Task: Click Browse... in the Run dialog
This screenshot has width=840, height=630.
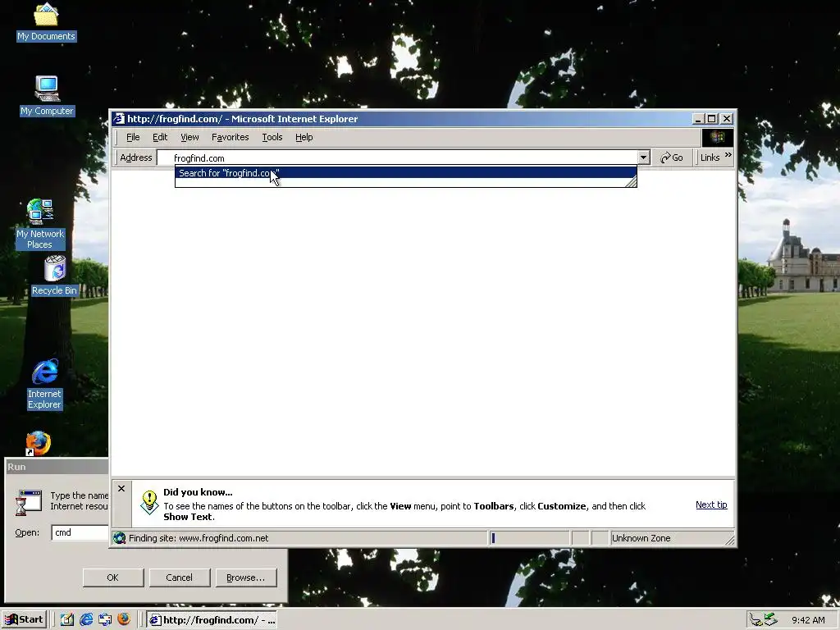Action: click(x=245, y=577)
